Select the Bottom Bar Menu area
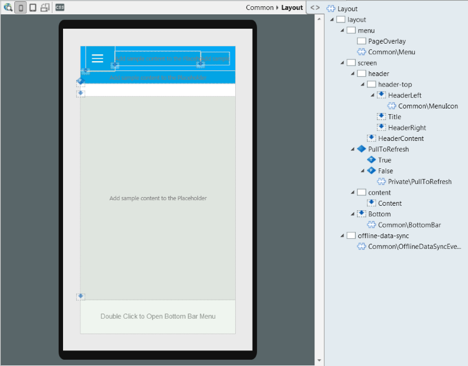 tap(158, 316)
